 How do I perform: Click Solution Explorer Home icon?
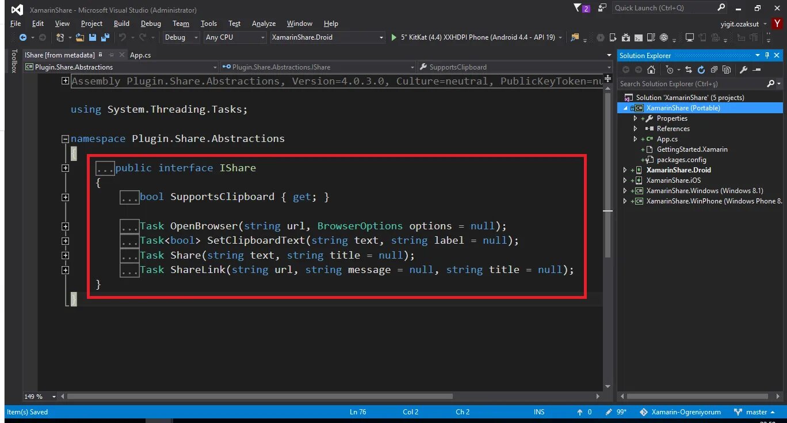(x=651, y=70)
